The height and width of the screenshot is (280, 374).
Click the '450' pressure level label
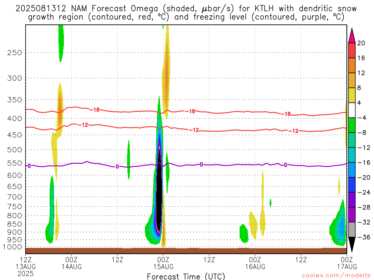pyautogui.click(x=15, y=135)
